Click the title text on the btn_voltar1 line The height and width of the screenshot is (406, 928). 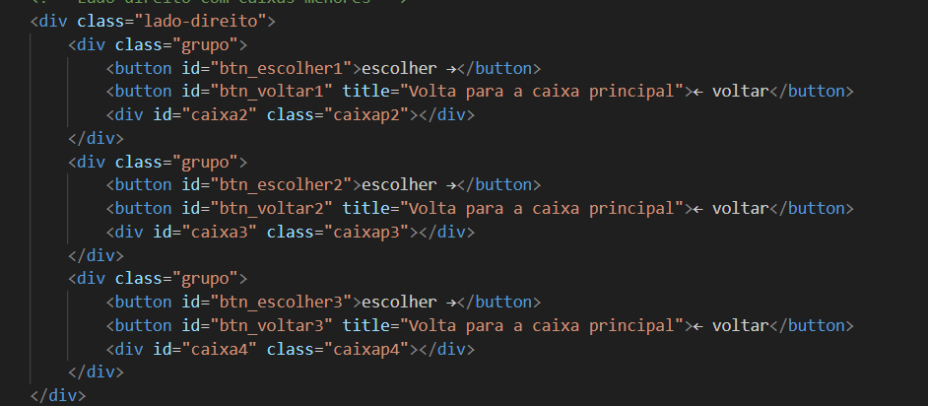click(x=541, y=92)
